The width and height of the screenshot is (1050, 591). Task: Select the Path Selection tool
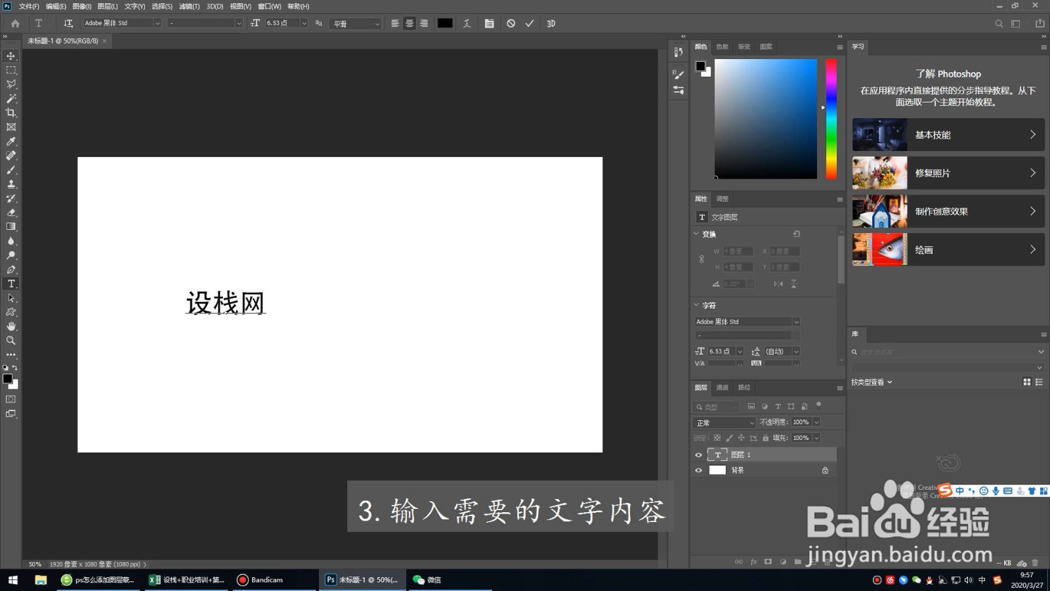coord(11,298)
